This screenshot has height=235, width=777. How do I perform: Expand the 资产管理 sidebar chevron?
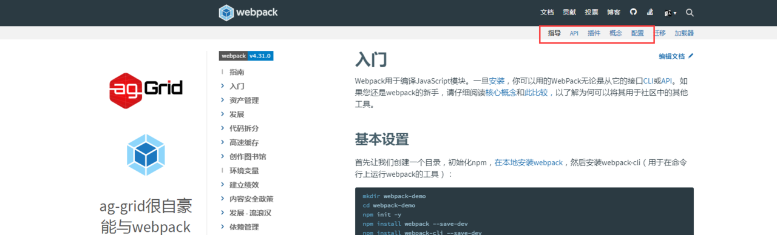click(x=223, y=100)
